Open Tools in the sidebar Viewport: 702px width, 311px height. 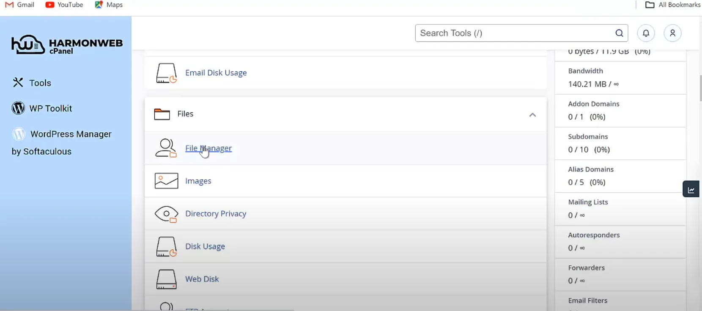40,83
